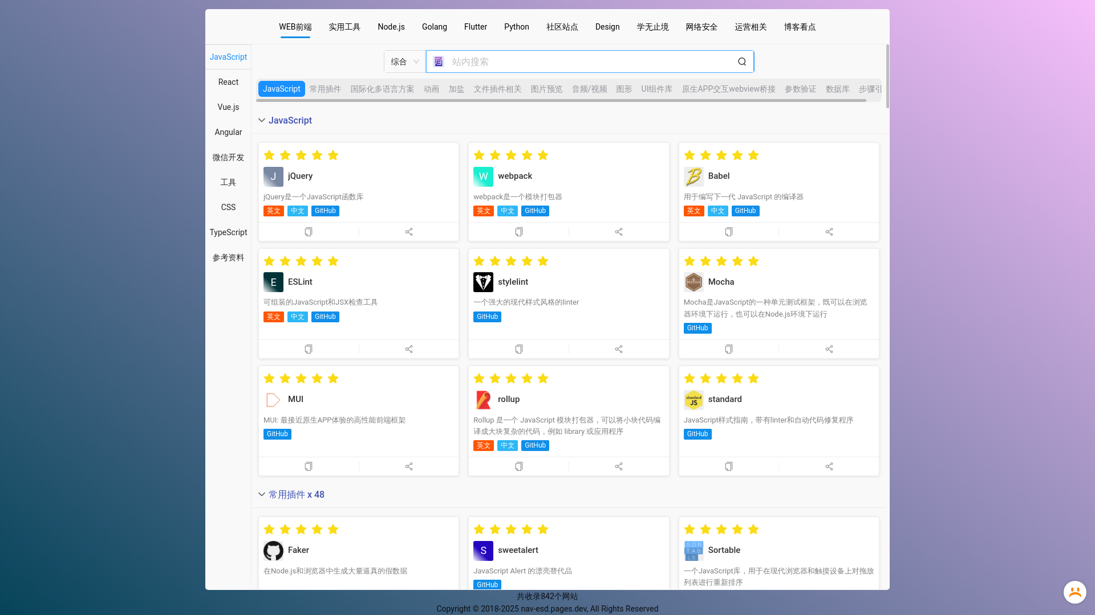Share icon on Babel card
Screen dimensions: 1095x615
coord(829,232)
